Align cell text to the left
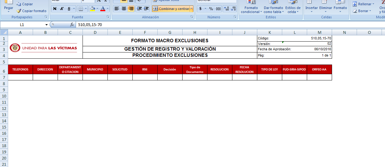 [117, 9]
